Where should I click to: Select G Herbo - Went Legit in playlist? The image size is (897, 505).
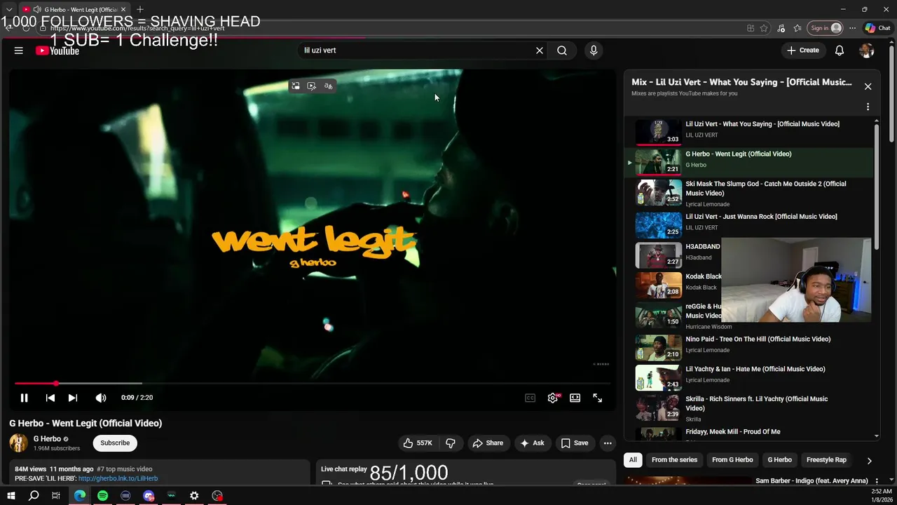[750, 161]
